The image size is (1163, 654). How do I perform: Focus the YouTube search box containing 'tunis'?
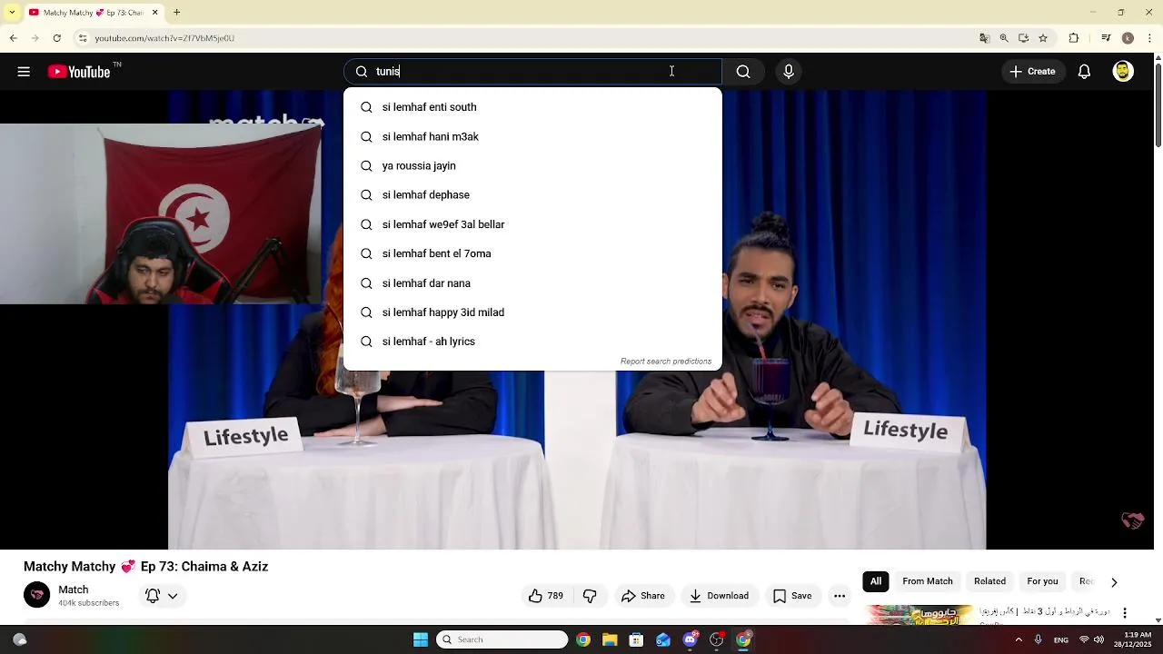[532, 72]
